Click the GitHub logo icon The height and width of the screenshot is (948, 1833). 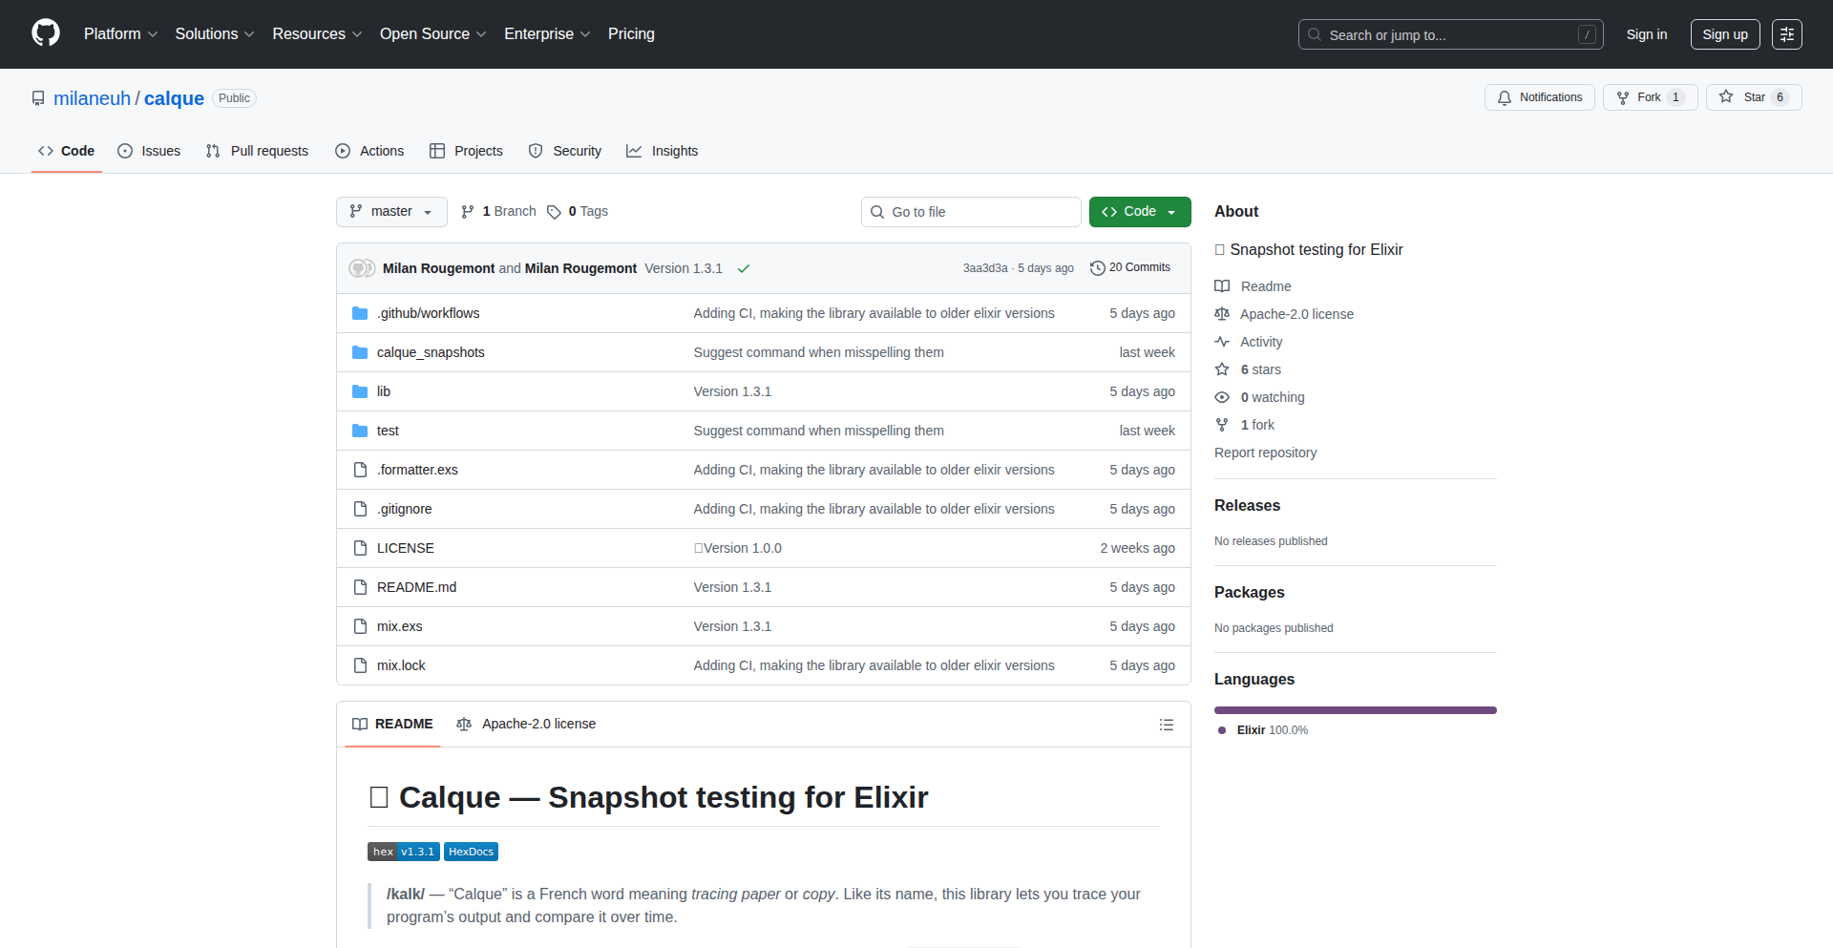(46, 33)
